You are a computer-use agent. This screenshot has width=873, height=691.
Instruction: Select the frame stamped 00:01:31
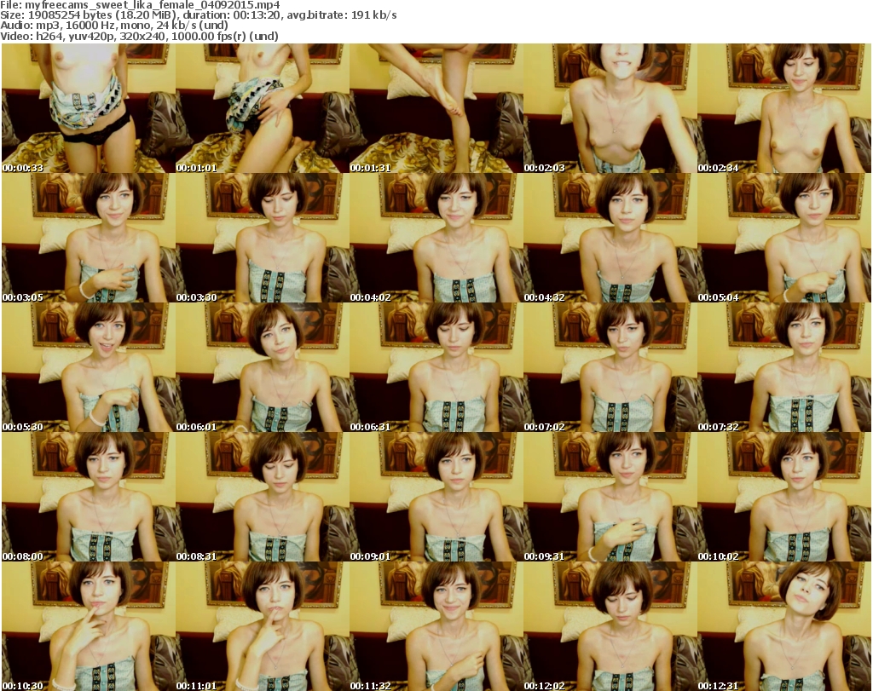[x=436, y=108]
